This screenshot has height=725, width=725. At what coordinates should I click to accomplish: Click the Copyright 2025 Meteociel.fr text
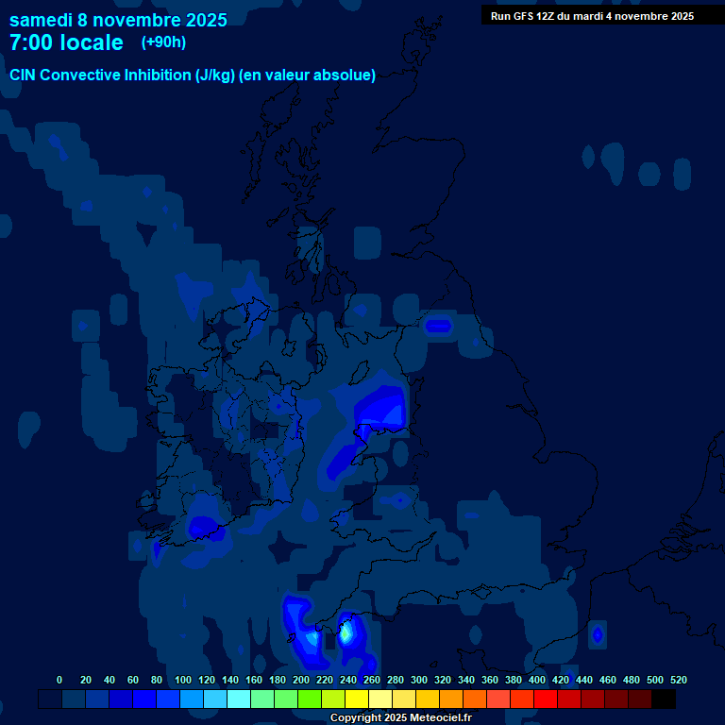400,718
